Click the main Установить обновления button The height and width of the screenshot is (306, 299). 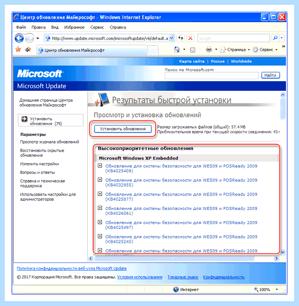122,129
